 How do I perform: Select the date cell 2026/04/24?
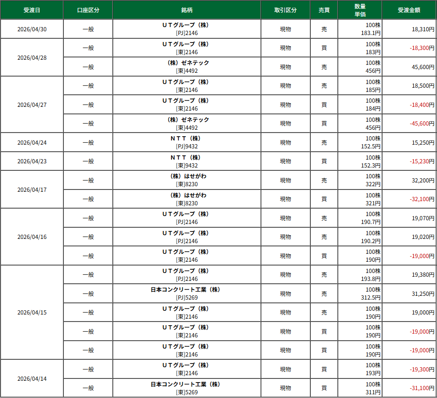32,142
